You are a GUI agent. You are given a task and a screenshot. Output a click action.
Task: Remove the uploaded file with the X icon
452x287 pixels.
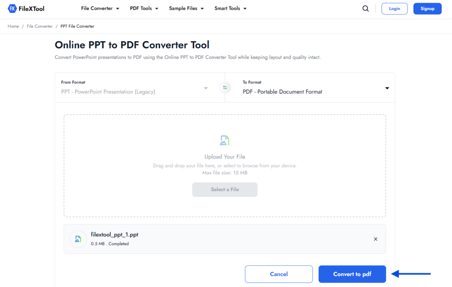pos(376,239)
